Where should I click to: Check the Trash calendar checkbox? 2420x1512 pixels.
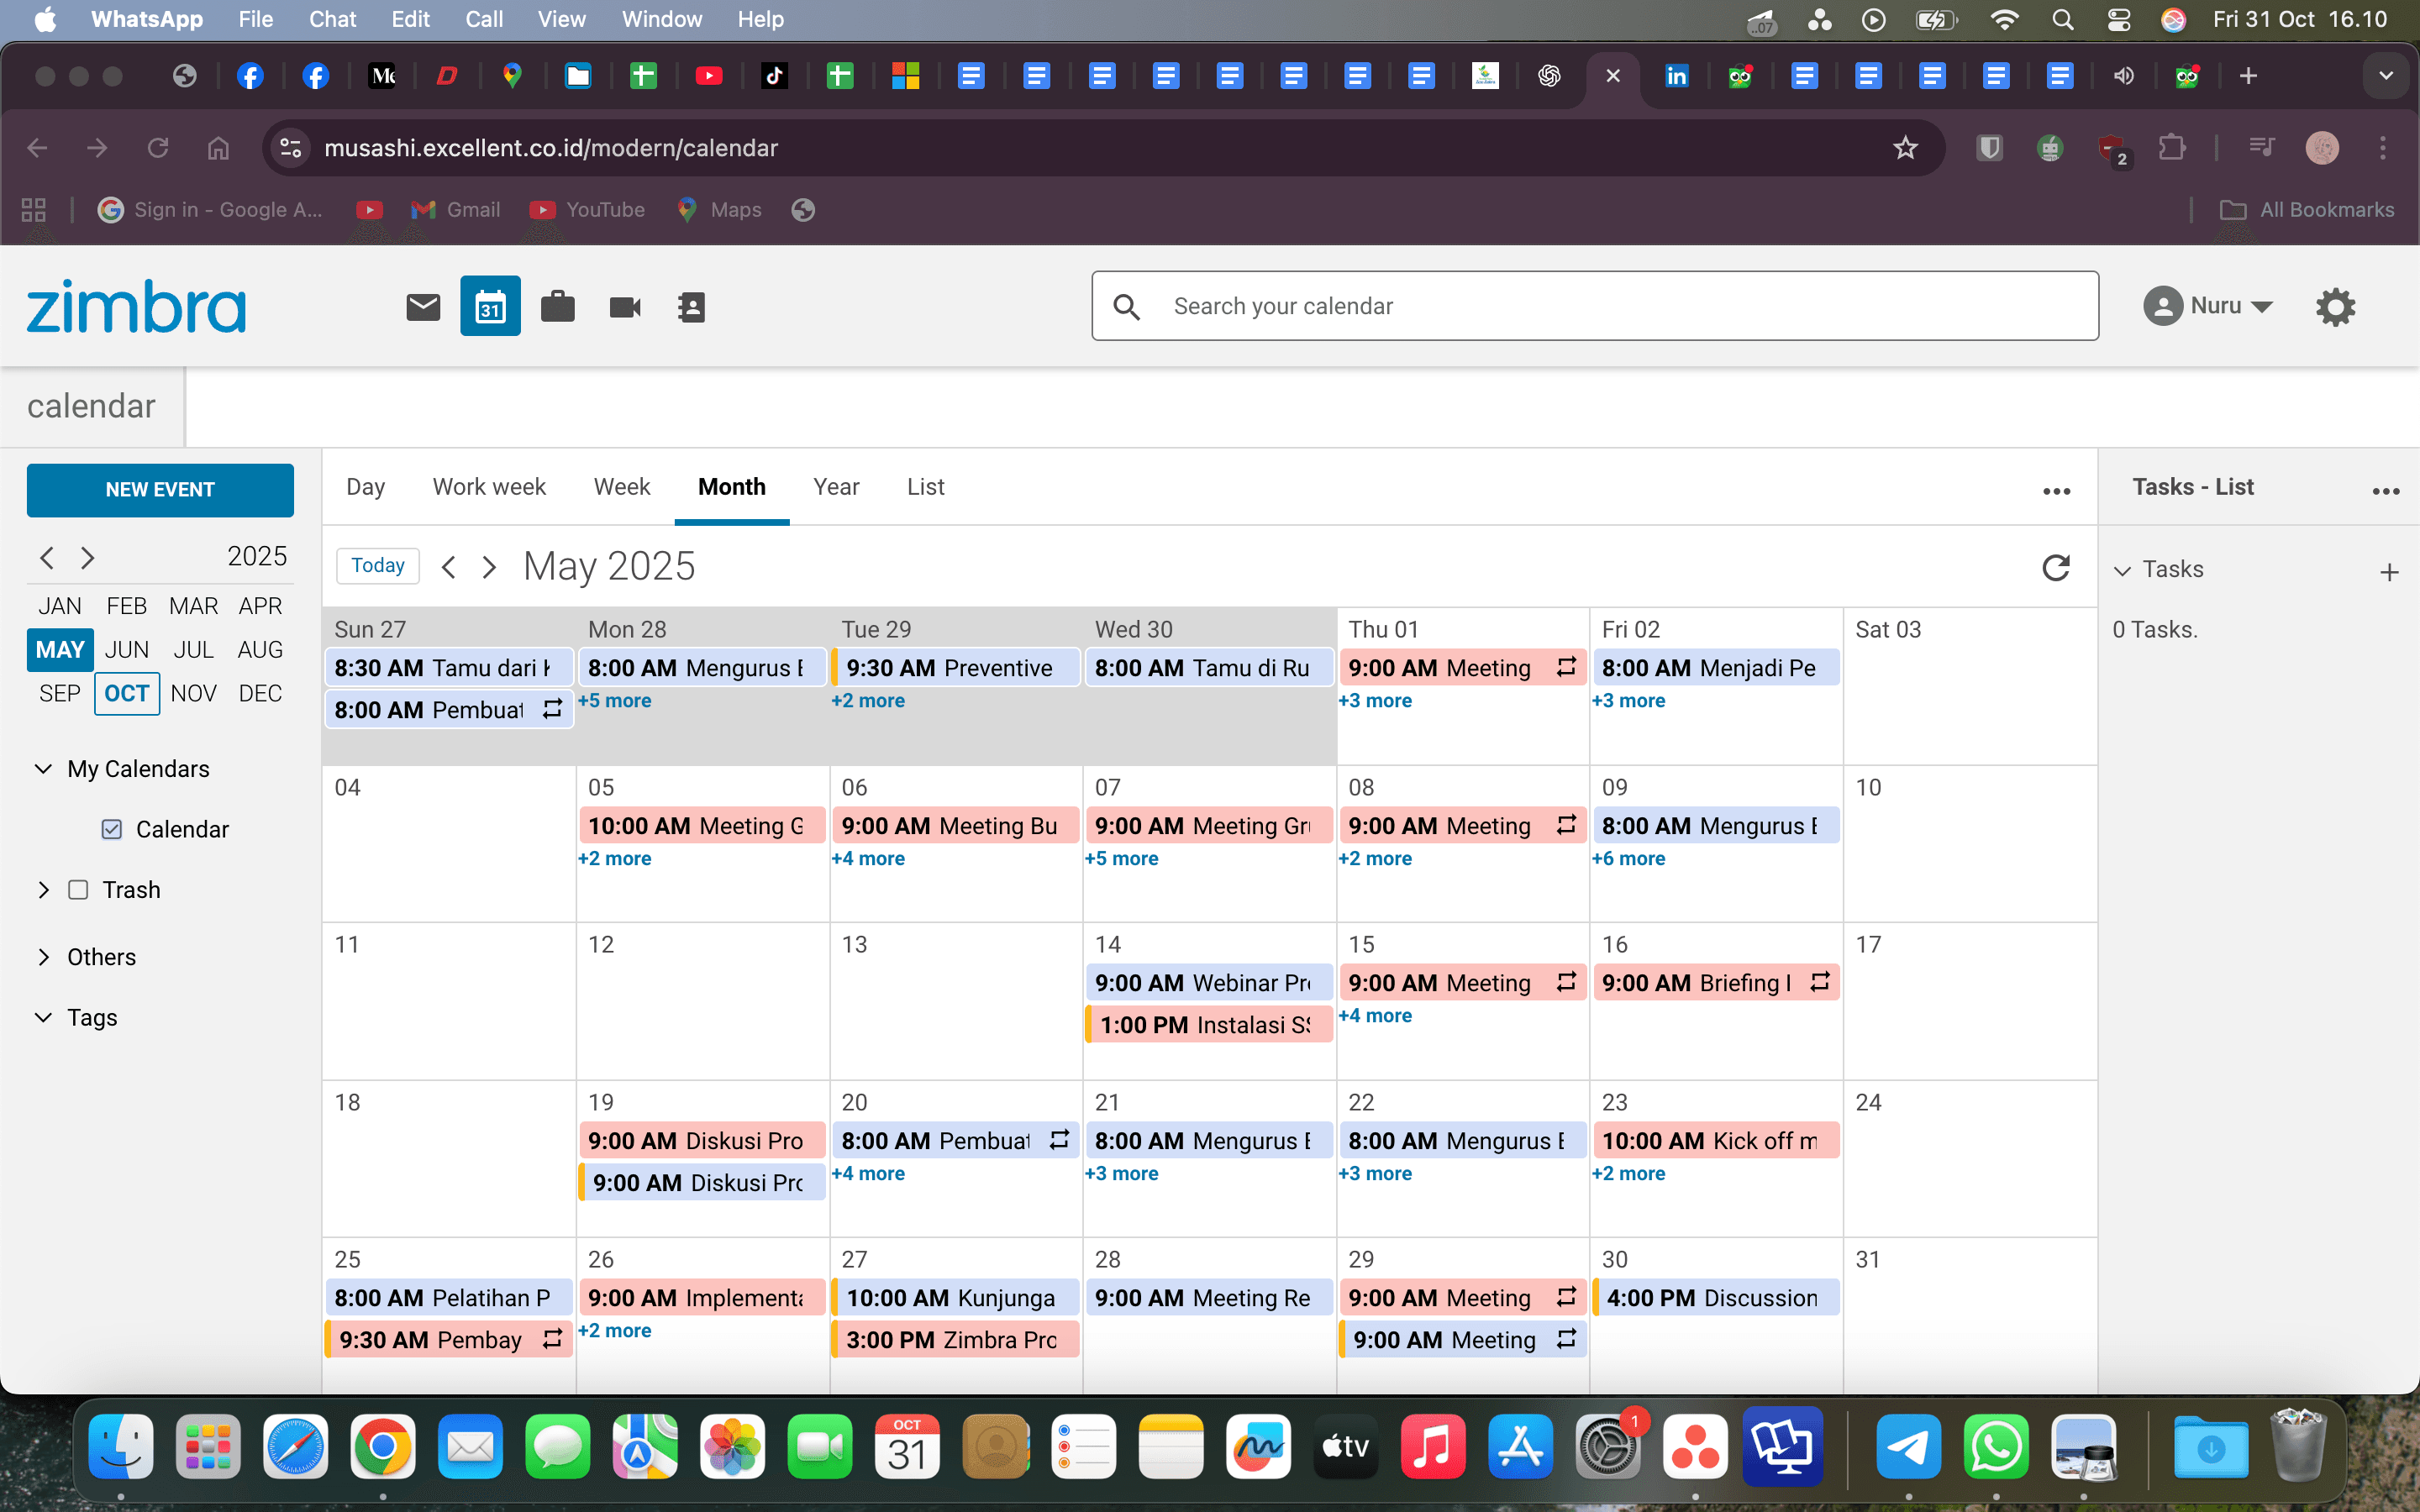77,889
